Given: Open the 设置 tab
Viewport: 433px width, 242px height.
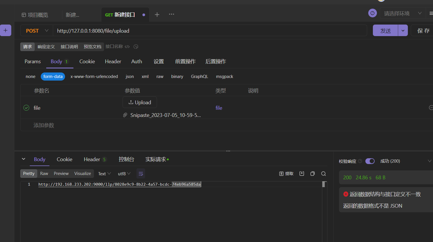Looking at the screenshot, I should (159, 62).
